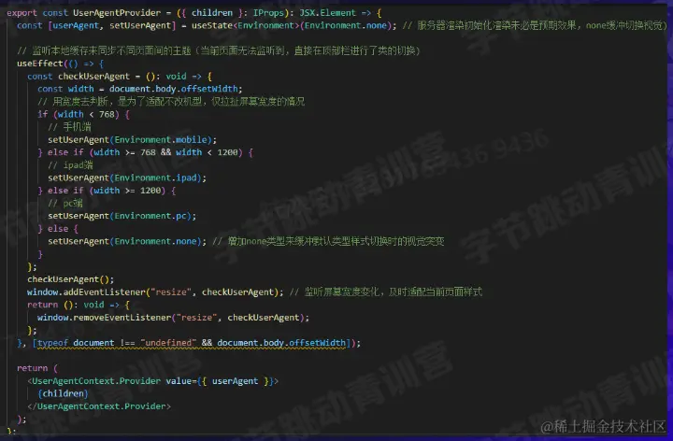Screen dimensions: 673x441
Task: Click 'useEffect' call name
Action: coord(40,64)
